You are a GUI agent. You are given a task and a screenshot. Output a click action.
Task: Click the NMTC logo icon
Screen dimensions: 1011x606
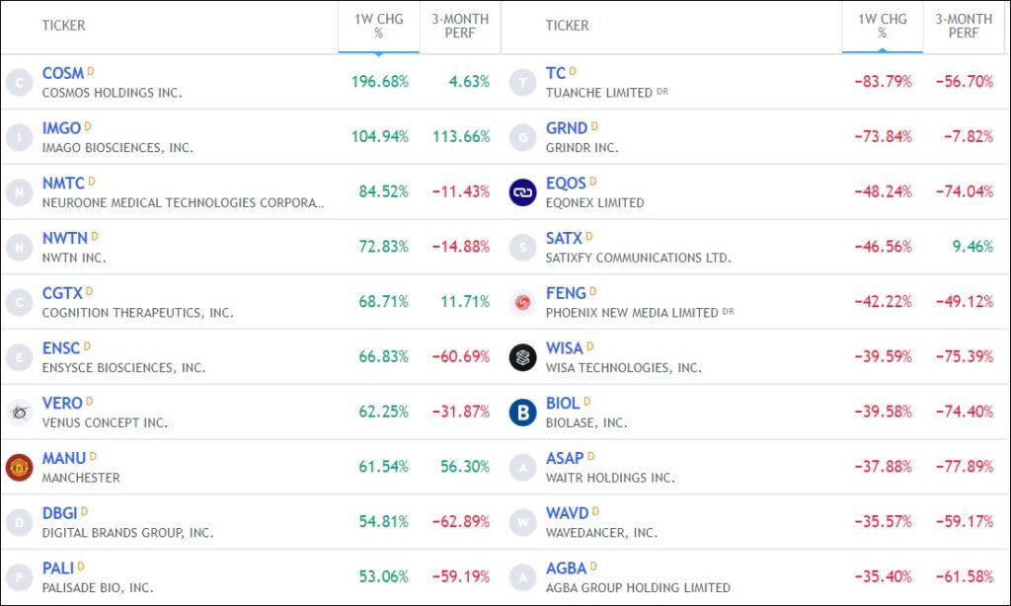click(x=20, y=192)
